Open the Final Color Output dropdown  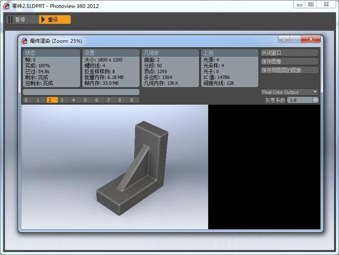pos(289,92)
